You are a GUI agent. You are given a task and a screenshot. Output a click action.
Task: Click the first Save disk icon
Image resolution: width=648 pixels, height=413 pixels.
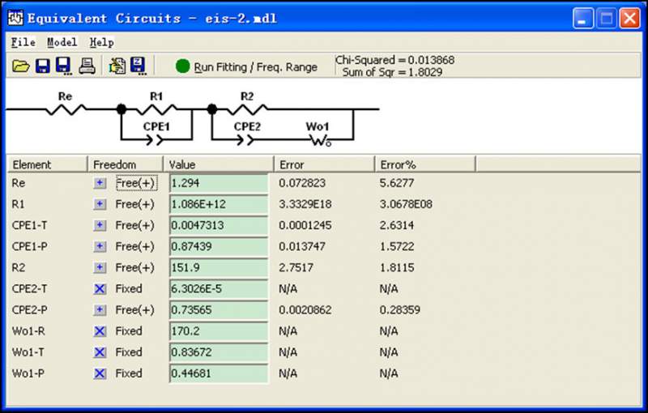click(43, 66)
